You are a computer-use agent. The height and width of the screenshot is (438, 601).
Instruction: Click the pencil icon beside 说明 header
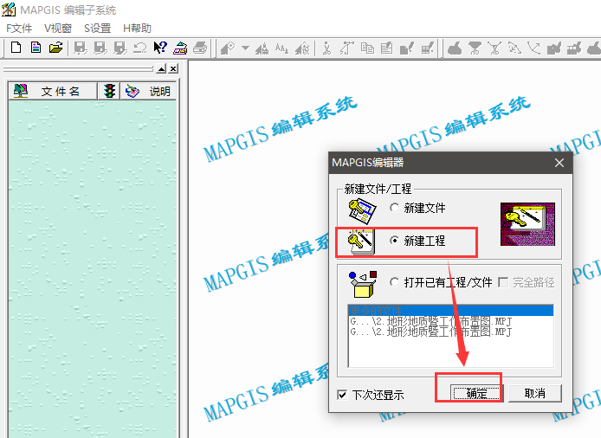132,91
